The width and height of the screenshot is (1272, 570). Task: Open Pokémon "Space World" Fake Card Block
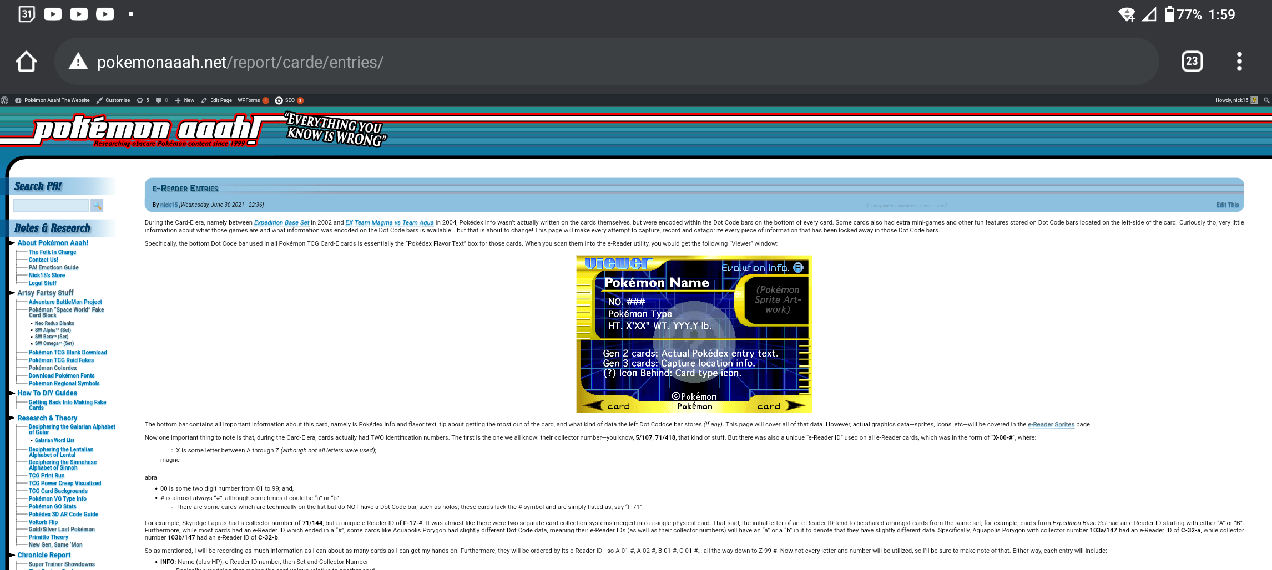click(66, 313)
